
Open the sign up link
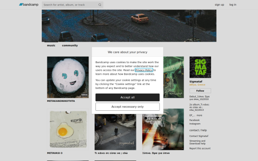click(x=219, y=5)
